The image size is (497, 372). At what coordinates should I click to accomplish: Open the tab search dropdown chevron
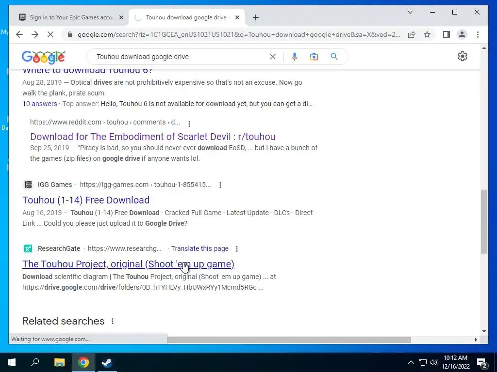point(410,12)
